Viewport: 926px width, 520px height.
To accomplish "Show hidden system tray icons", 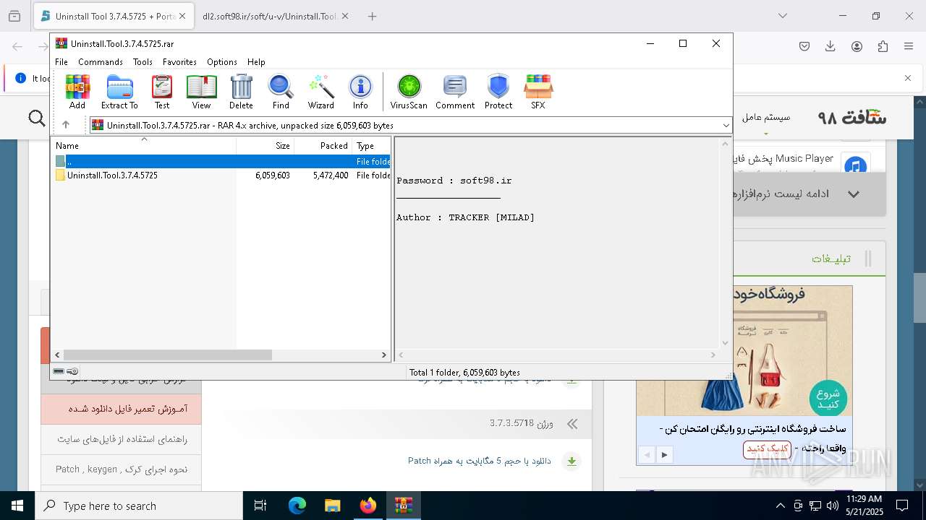I will [780, 506].
